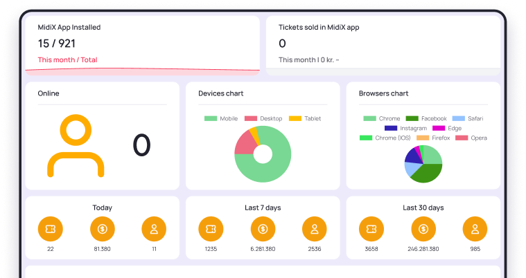Click Last 30 days ticket icon above 3658
Screen dimensions: 526x278
point(371,229)
